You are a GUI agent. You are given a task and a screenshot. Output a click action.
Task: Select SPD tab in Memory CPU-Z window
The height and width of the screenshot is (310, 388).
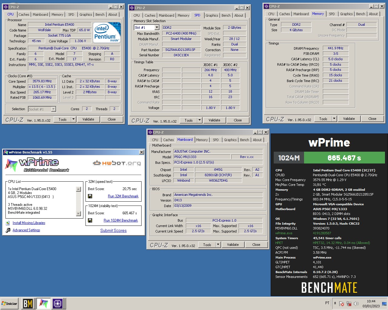click(x=332, y=14)
